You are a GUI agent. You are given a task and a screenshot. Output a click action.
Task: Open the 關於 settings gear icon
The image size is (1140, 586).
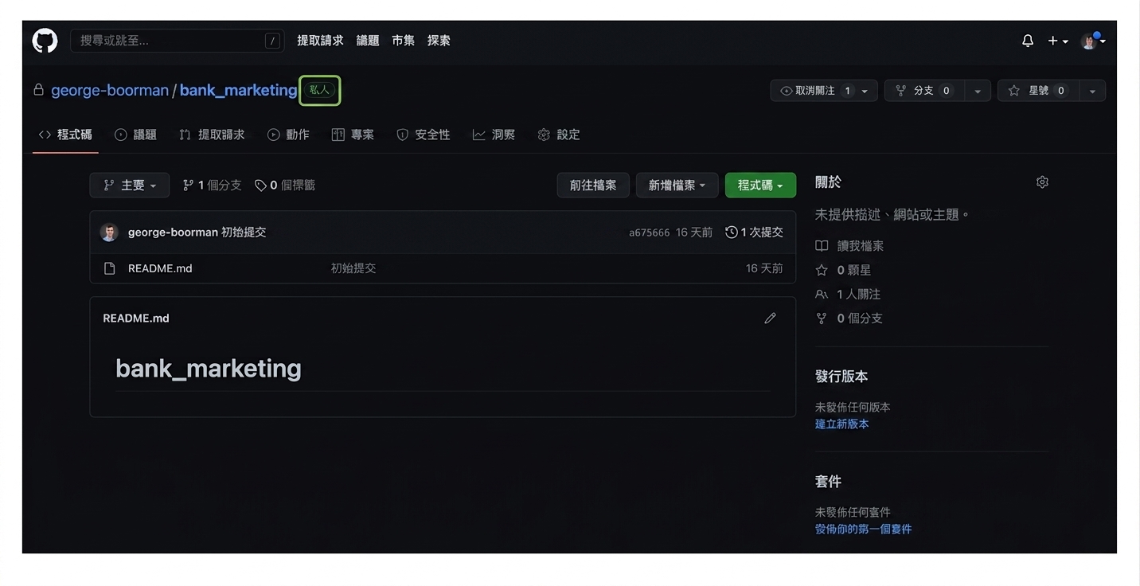pos(1042,182)
